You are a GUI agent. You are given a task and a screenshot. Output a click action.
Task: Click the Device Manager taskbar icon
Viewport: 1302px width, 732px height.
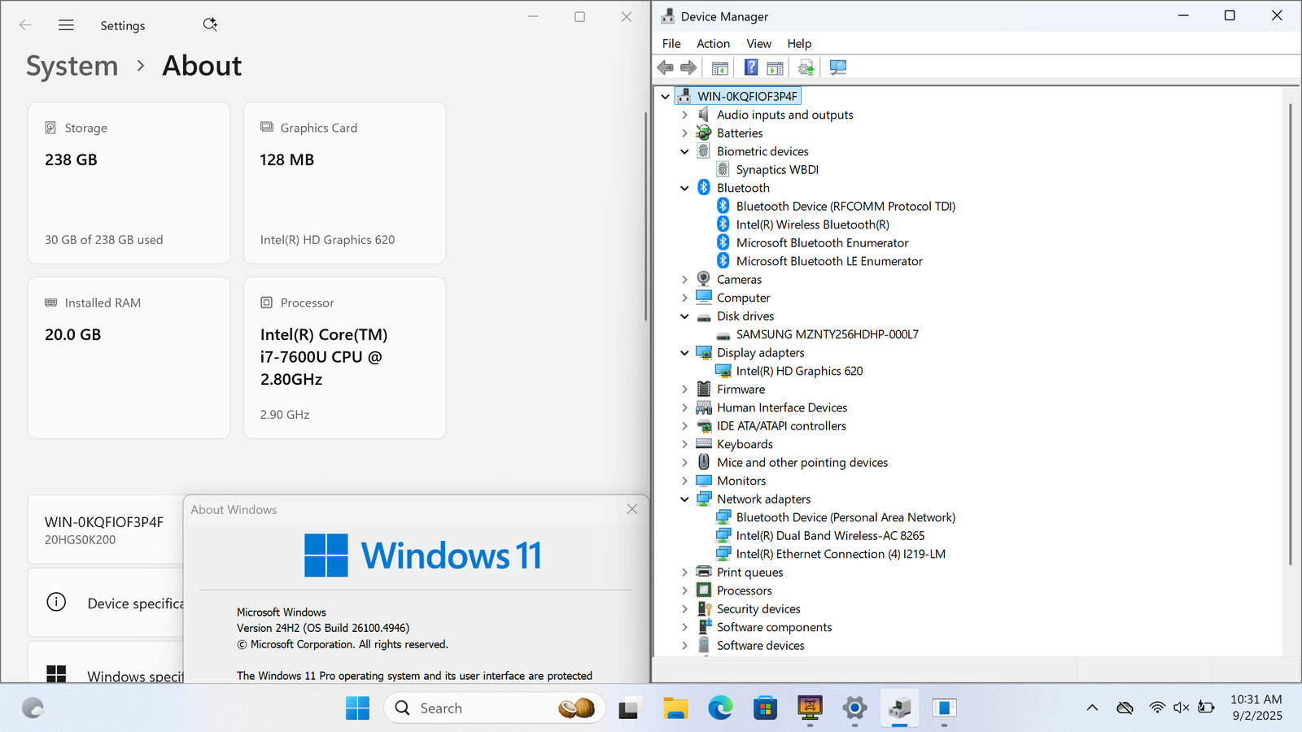[899, 708]
